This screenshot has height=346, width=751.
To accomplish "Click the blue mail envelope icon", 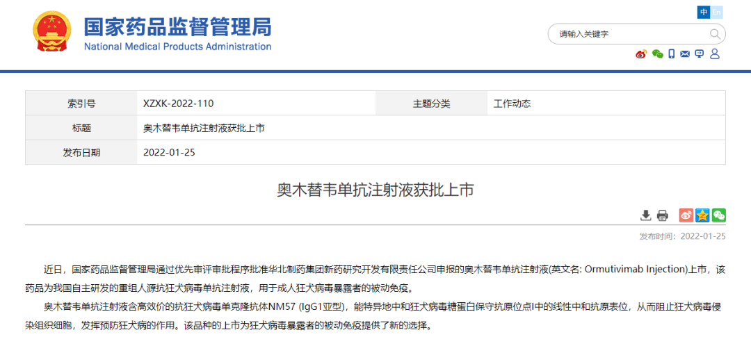I will [685, 54].
